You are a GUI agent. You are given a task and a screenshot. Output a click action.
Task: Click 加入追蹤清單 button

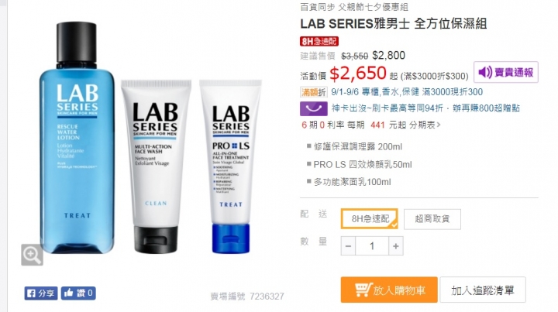[x=483, y=290]
